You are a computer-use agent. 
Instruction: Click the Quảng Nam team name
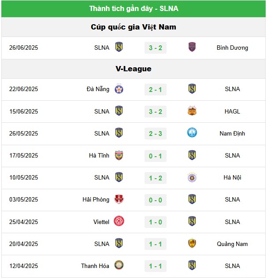click(x=232, y=244)
